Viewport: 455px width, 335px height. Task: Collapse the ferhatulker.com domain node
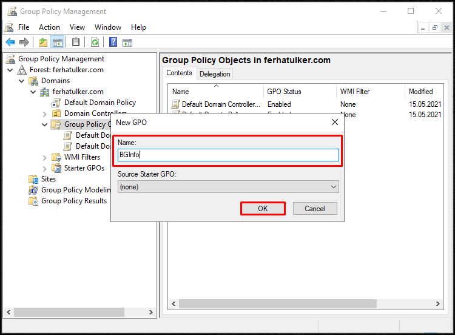coord(33,92)
